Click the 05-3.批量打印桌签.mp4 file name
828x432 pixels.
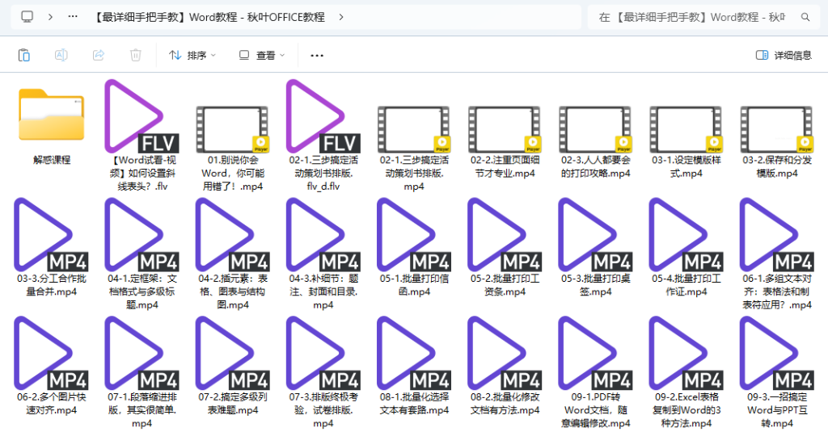click(596, 285)
